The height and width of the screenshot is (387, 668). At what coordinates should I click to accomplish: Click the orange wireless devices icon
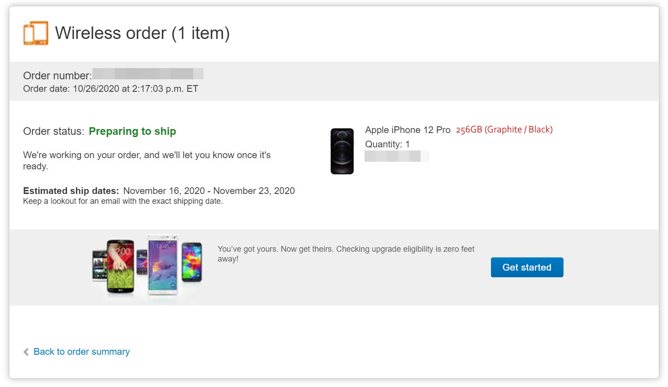click(36, 33)
